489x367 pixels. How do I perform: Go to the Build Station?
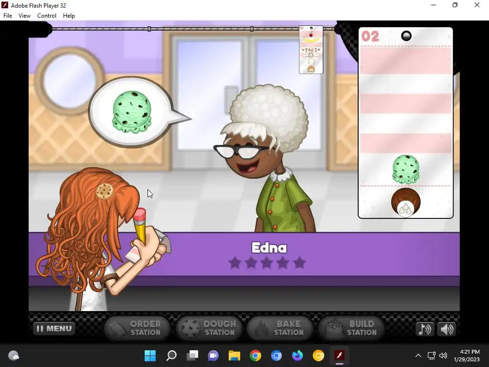351,328
